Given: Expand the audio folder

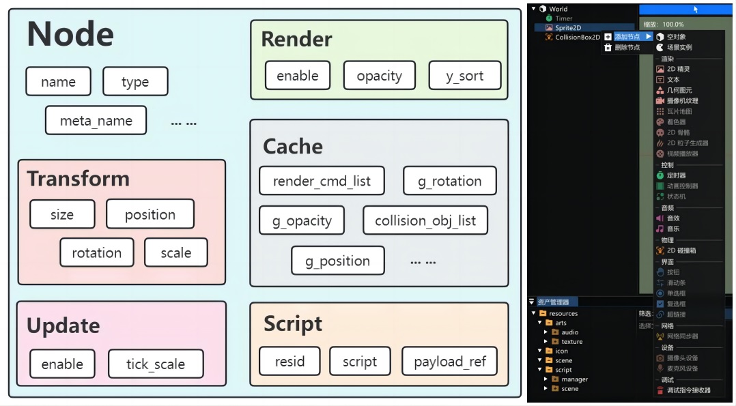Looking at the screenshot, I should click(546, 332).
